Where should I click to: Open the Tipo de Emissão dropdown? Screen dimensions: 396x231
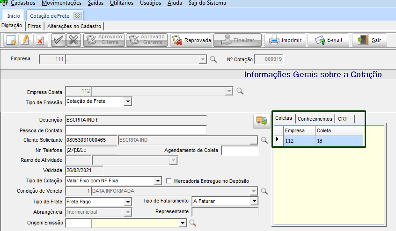point(128,101)
